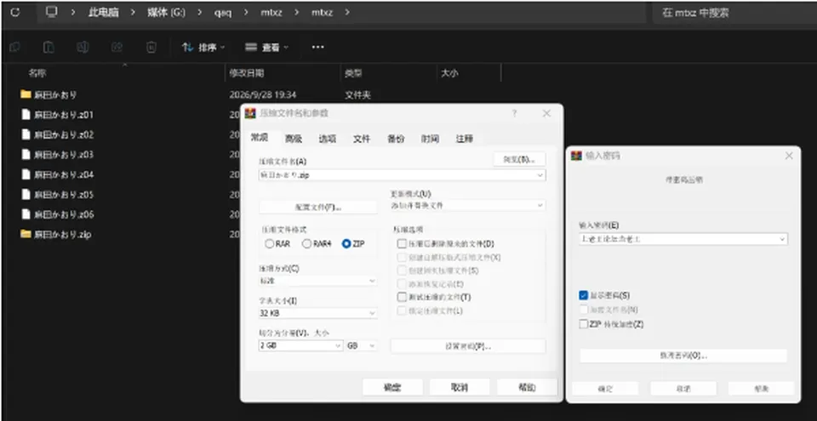
Task: Close the 输入密码 dialog with X
Action: click(x=789, y=156)
